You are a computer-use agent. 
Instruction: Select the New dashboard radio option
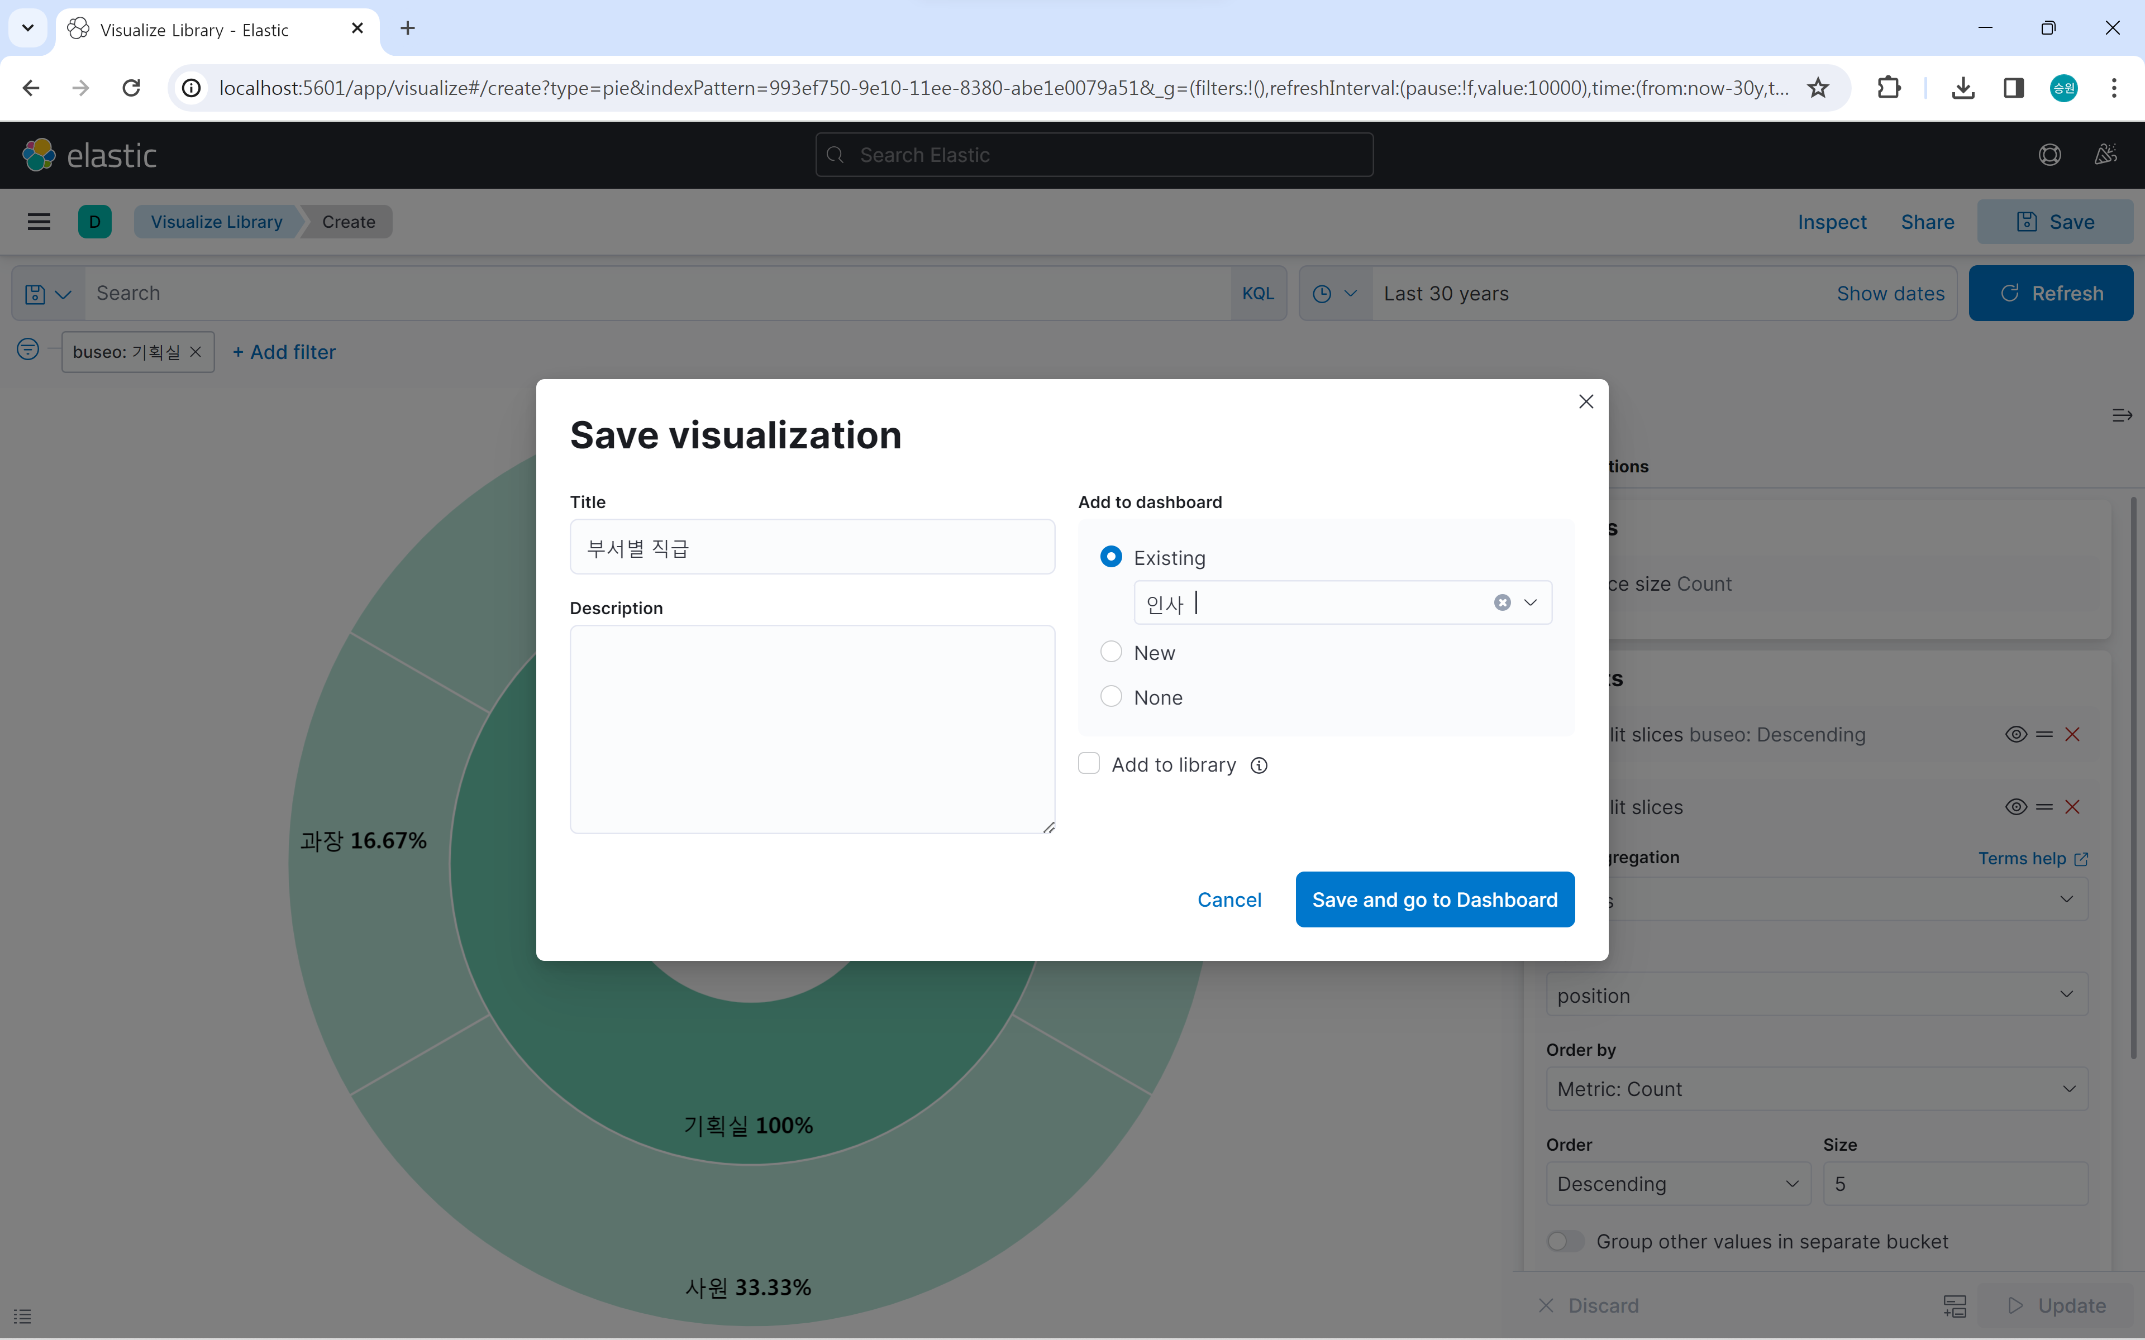click(1110, 652)
